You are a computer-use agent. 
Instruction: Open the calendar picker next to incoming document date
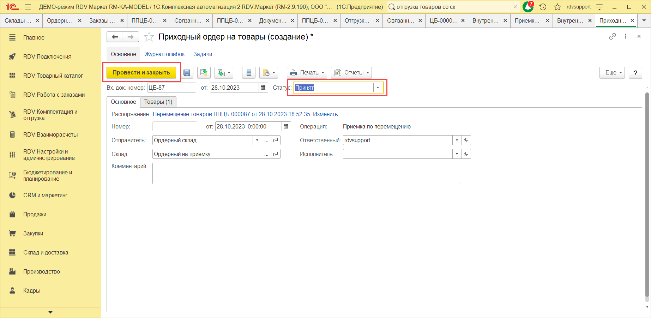click(x=263, y=88)
